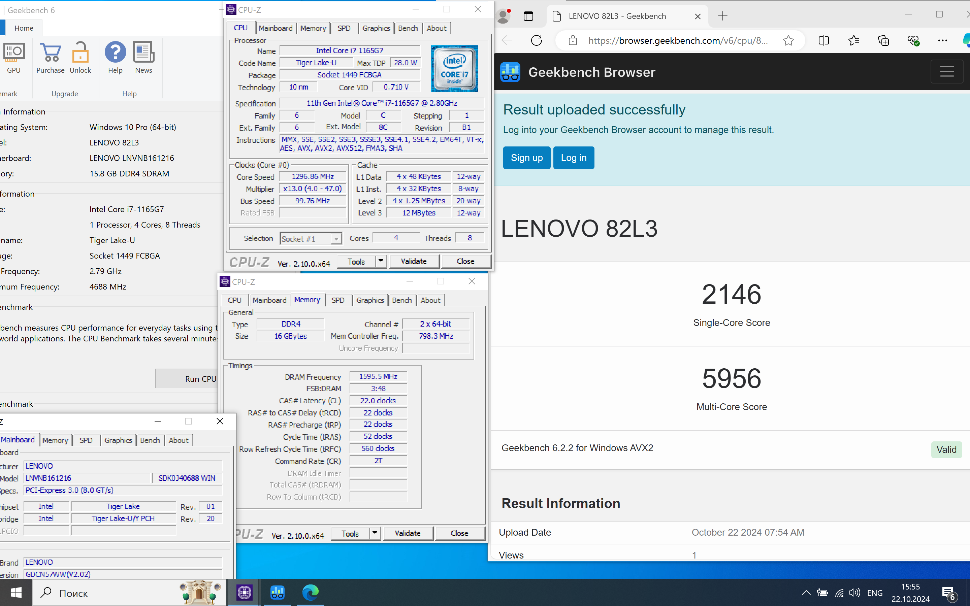970x606 pixels.
Task: Open the notification center icon
Action: point(949,593)
